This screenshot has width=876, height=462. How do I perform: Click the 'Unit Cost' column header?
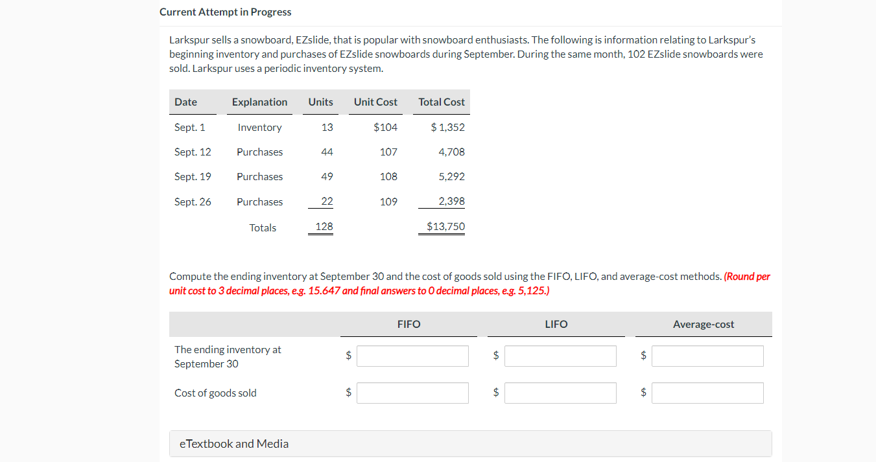pyautogui.click(x=375, y=102)
